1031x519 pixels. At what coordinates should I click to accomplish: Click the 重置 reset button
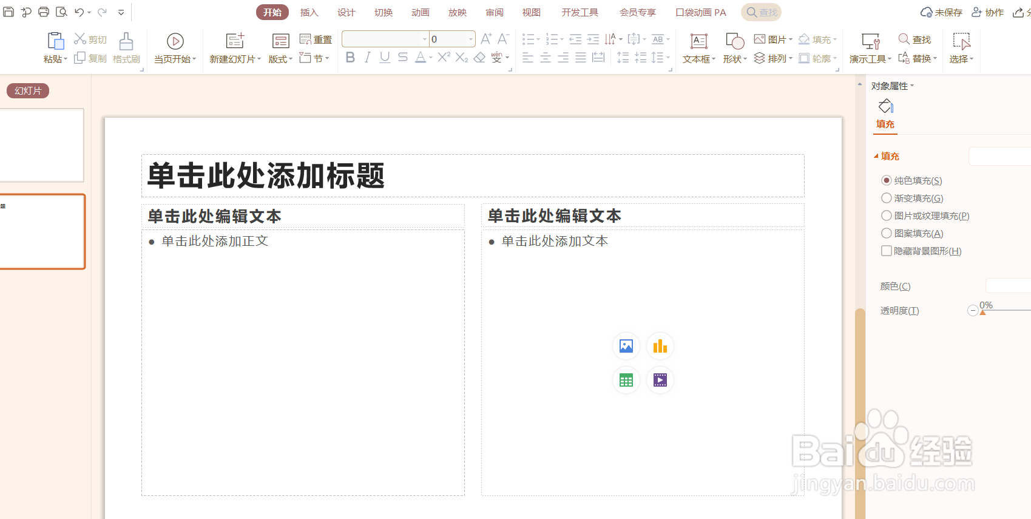[316, 39]
